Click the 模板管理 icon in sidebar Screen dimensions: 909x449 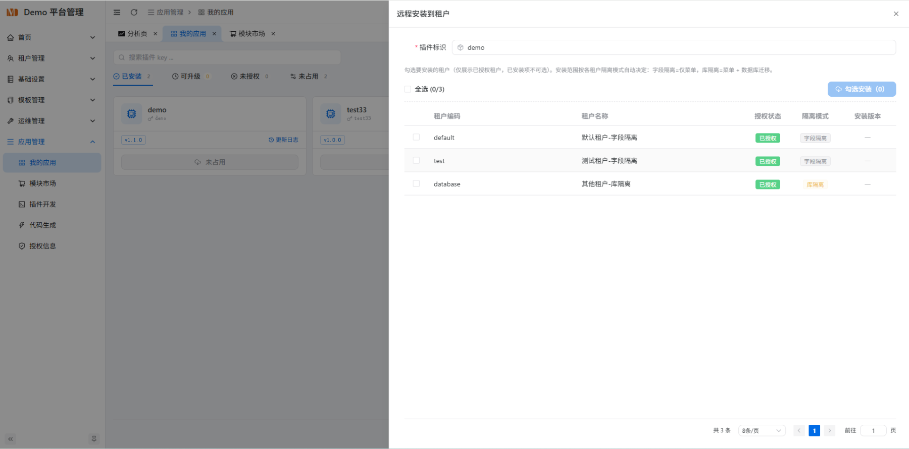click(x=11, y=100)
